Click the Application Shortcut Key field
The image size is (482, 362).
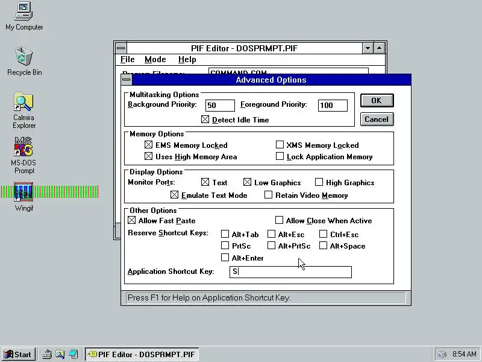pos(290,272)
